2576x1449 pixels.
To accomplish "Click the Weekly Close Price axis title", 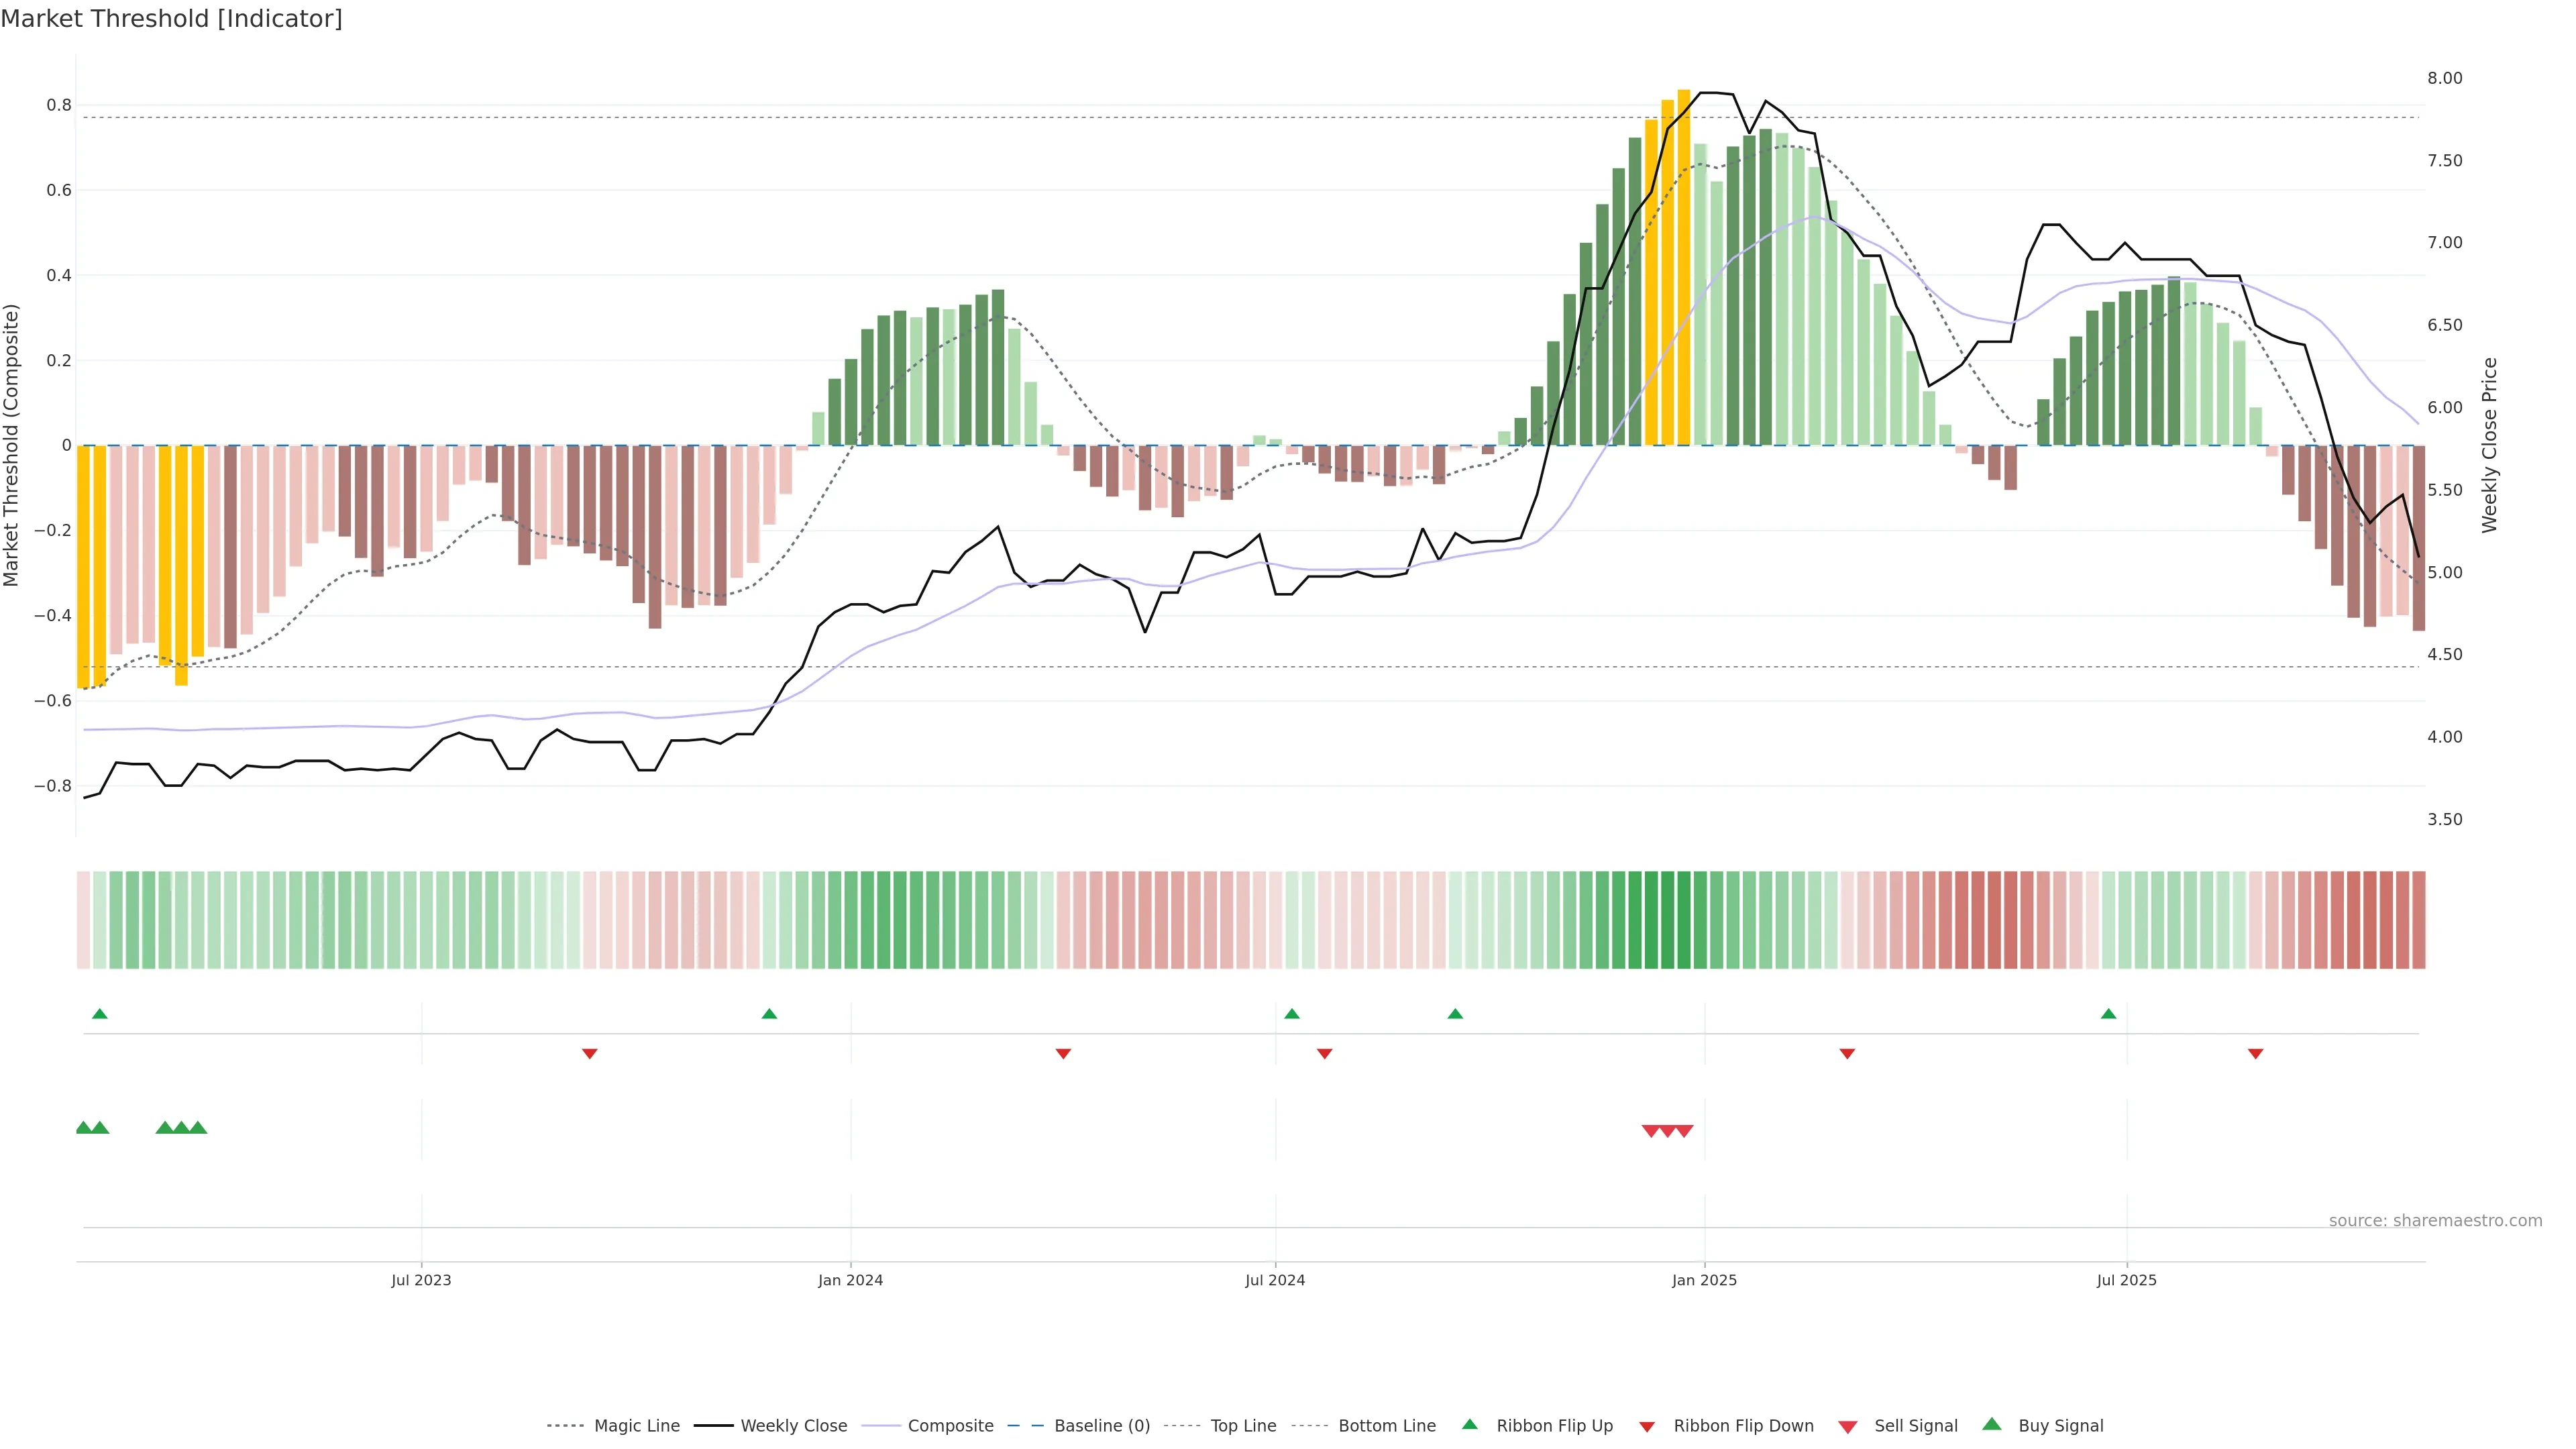I will click(2489, 445).
